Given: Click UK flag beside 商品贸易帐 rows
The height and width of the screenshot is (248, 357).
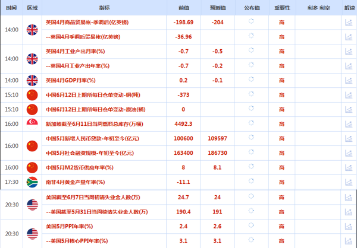Looking at the screenshot, I should click(x=32, y=30).
